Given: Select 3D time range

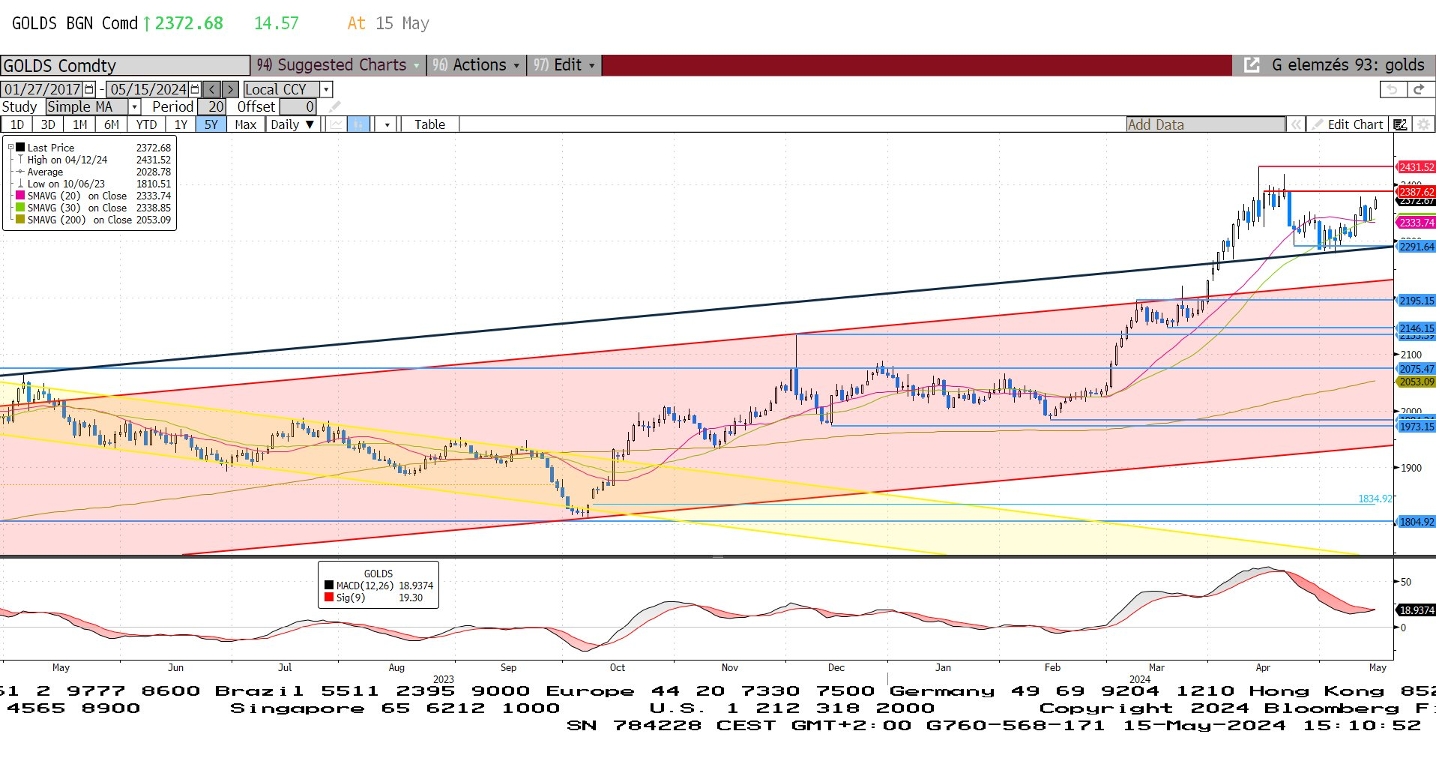Looking at the screenshot, I should pyautogui.click(x=48, y=124).
